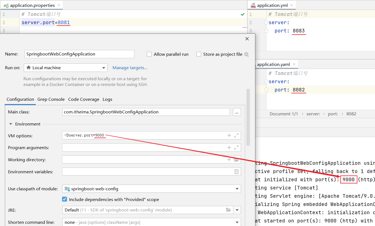Check the Store as project file option
This screenshot has height=226, width=375.
click(199, 54)
